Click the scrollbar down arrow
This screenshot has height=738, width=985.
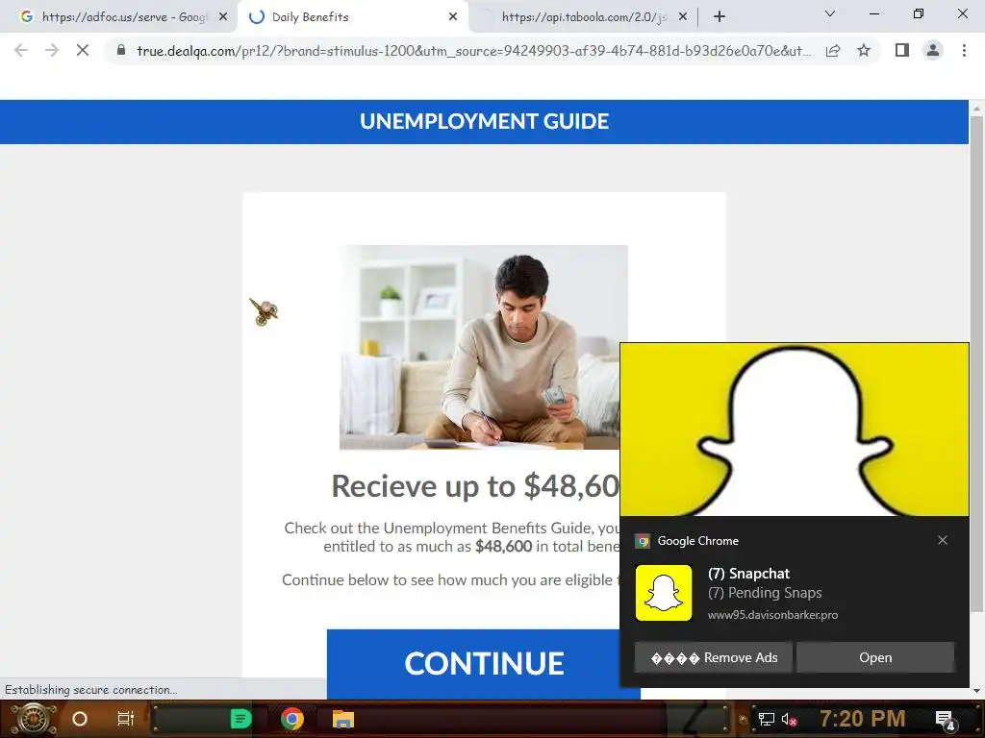(x=976, y=691)
